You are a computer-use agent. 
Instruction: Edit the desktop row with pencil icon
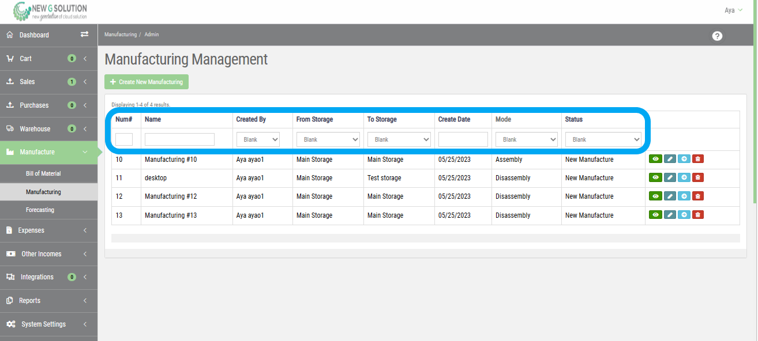(670, 177)
